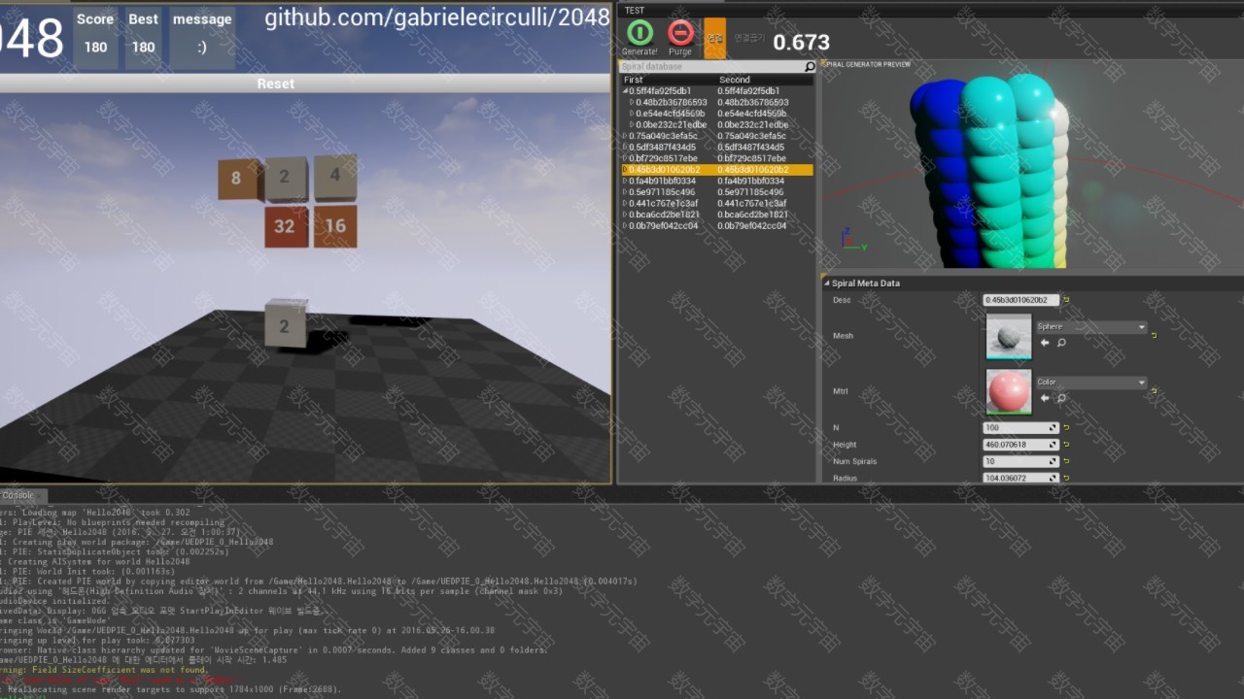This screenshot has height=699, width=1244.
Task: Click the Mtrl use-selected-asset arrow icon
Action: coord(1045,398)
